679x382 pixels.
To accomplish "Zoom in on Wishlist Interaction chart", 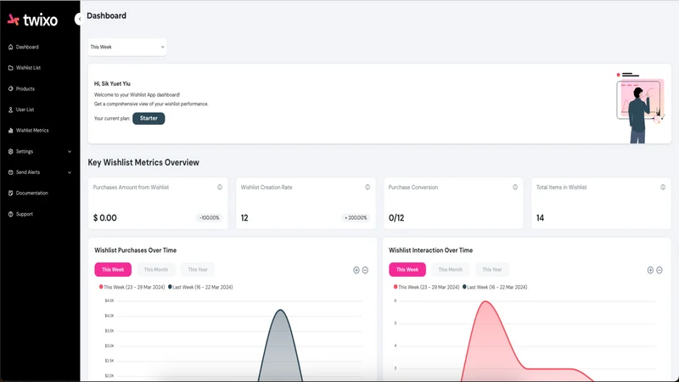I will tap(650, 270).
